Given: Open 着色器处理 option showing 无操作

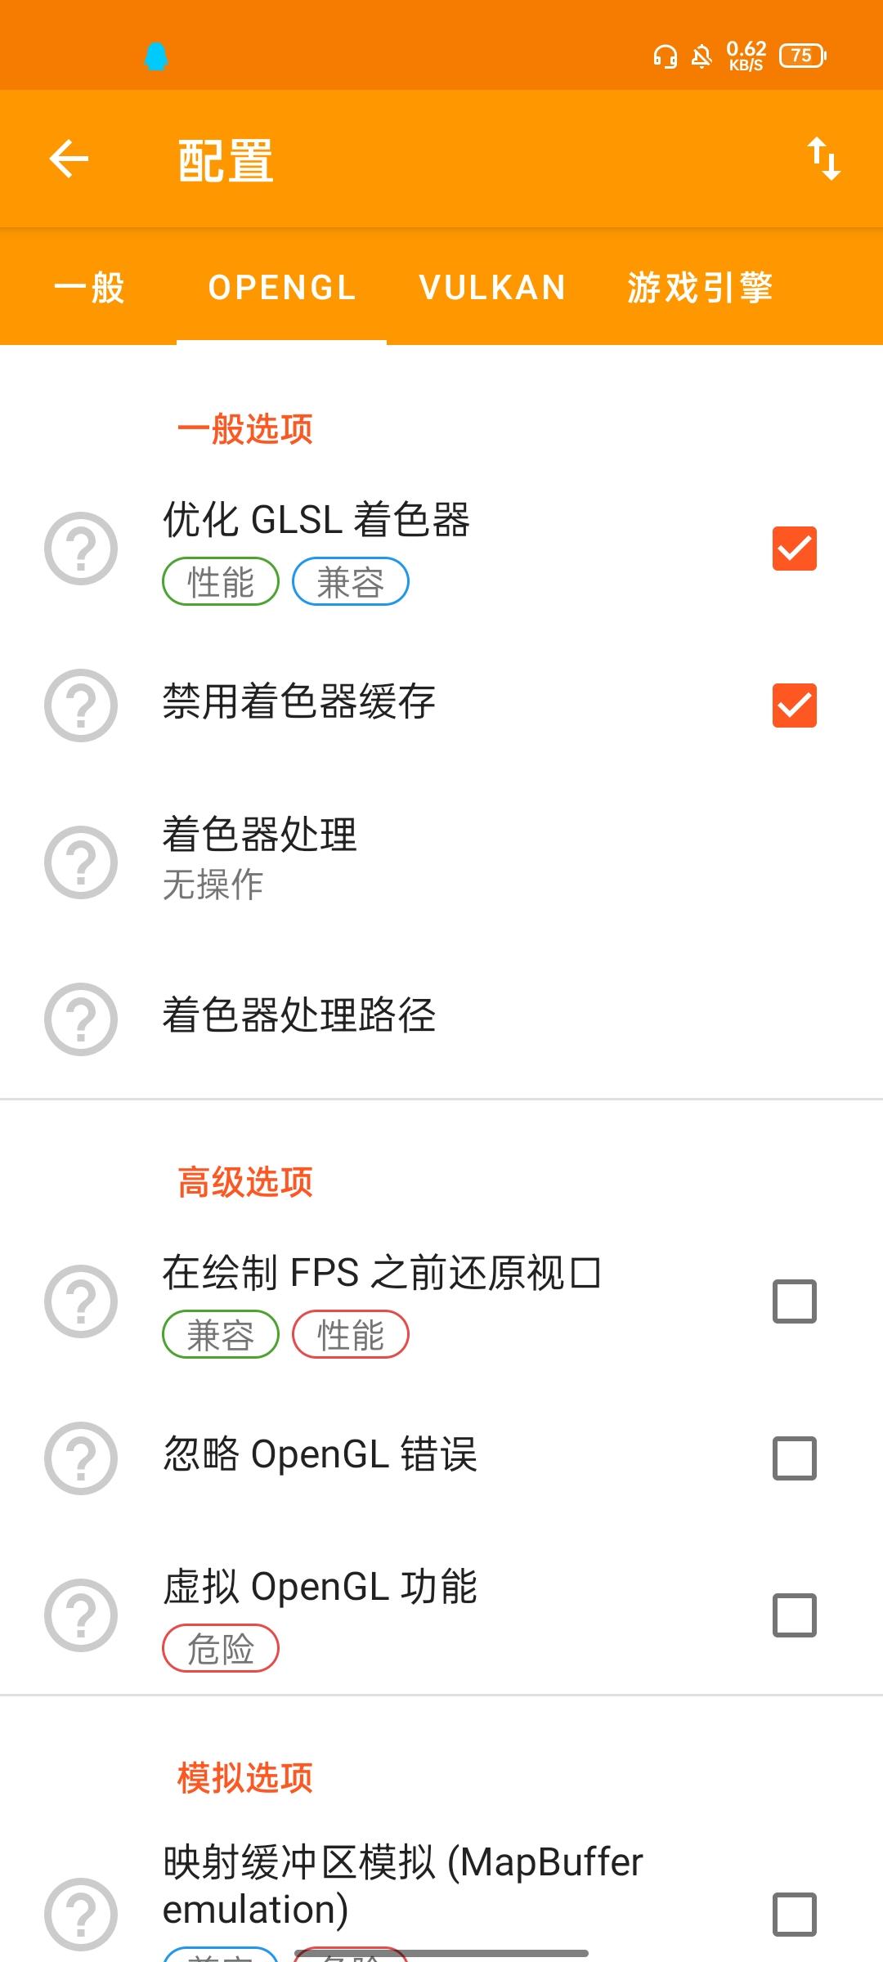Looking at the screenshot, I should pos(441,862).
